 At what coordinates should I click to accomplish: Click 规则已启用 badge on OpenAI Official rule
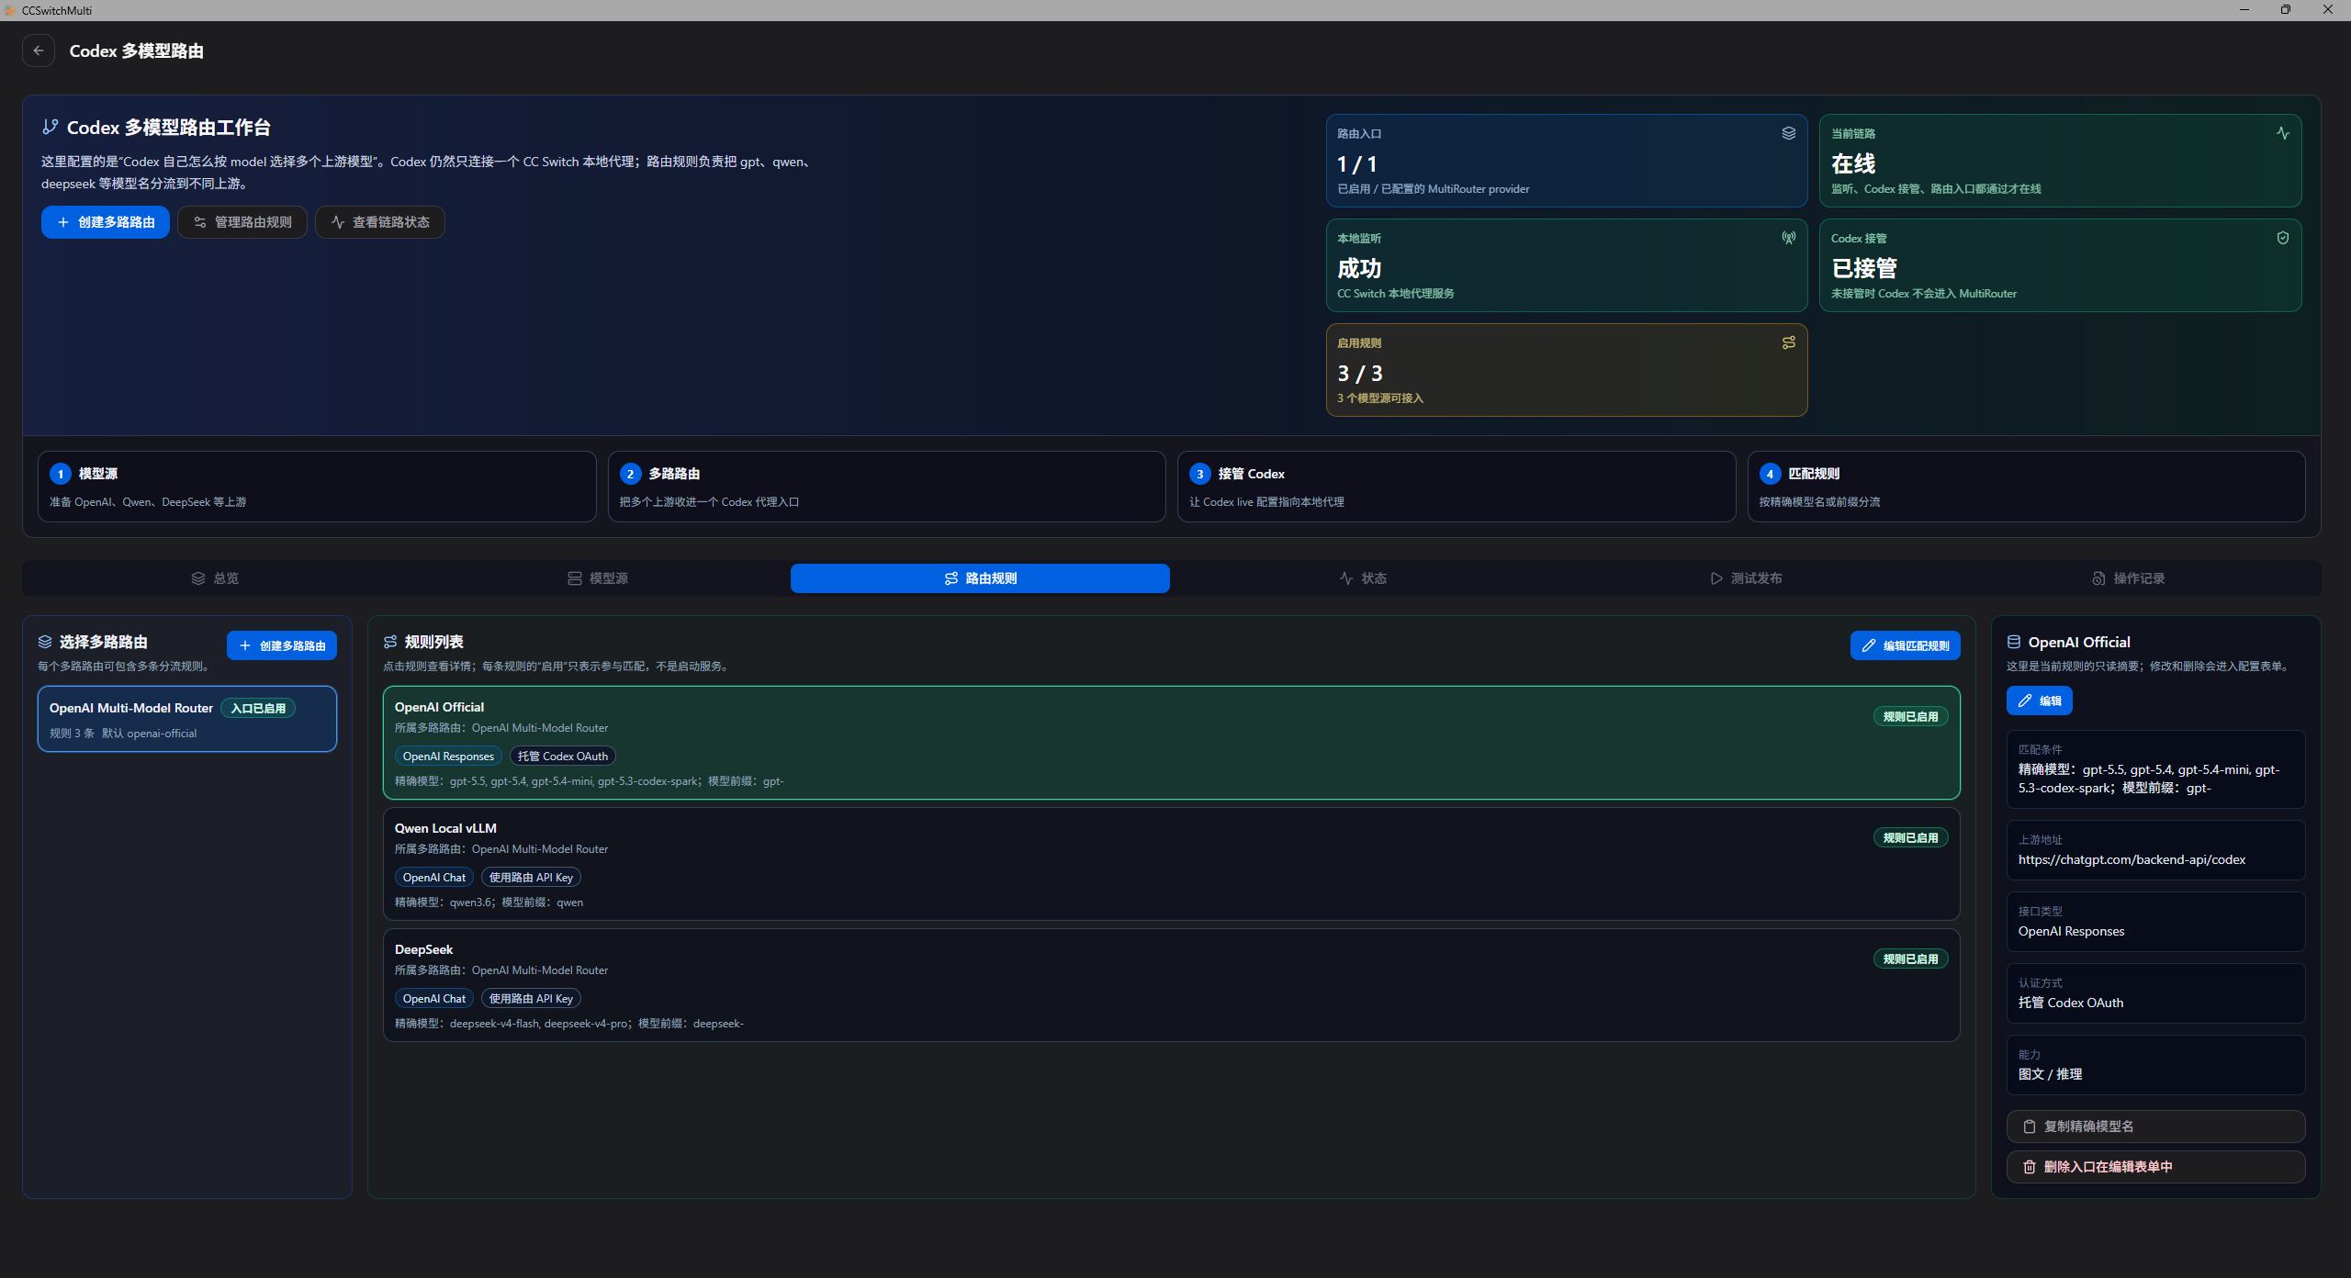pos(1911,716)
